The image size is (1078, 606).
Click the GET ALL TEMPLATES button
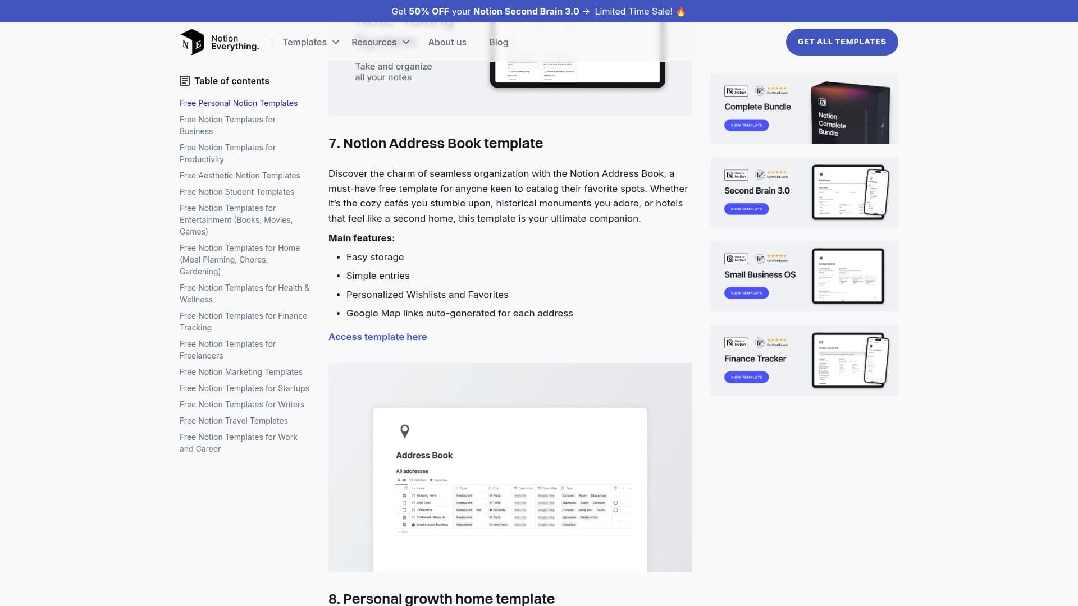842,42
